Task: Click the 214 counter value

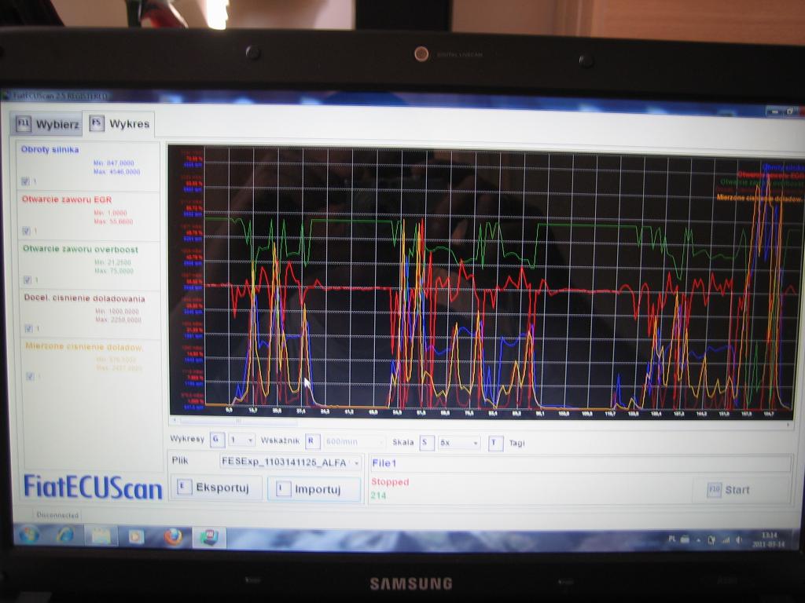Action: point(378,495)
